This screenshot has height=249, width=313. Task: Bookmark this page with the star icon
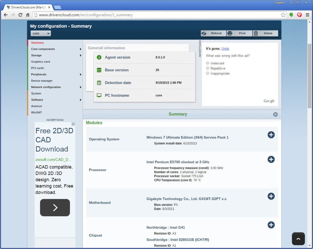(x=283, y=15)
